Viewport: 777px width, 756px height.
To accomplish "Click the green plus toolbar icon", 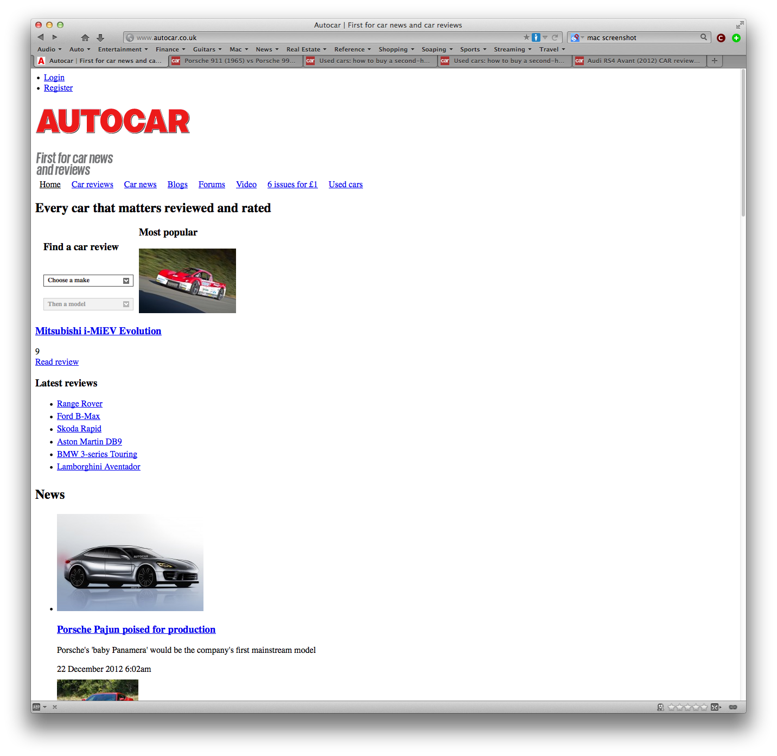I will (736, 38).
